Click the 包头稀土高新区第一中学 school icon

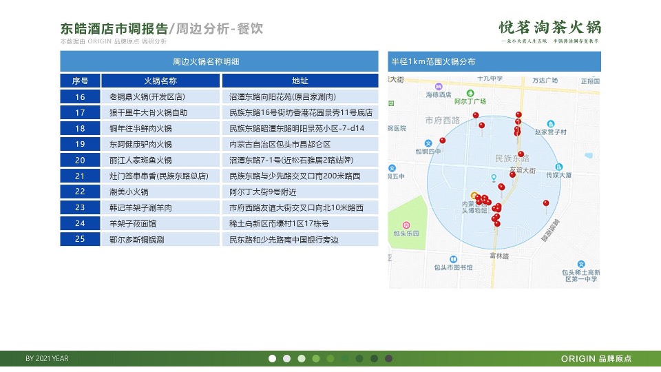click(581, 264)
